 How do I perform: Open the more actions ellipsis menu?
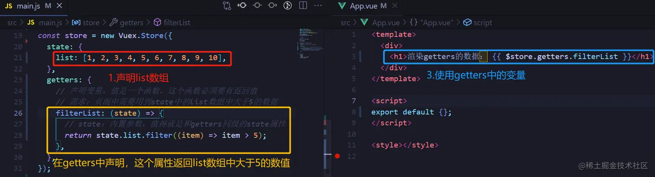point(318,6)
